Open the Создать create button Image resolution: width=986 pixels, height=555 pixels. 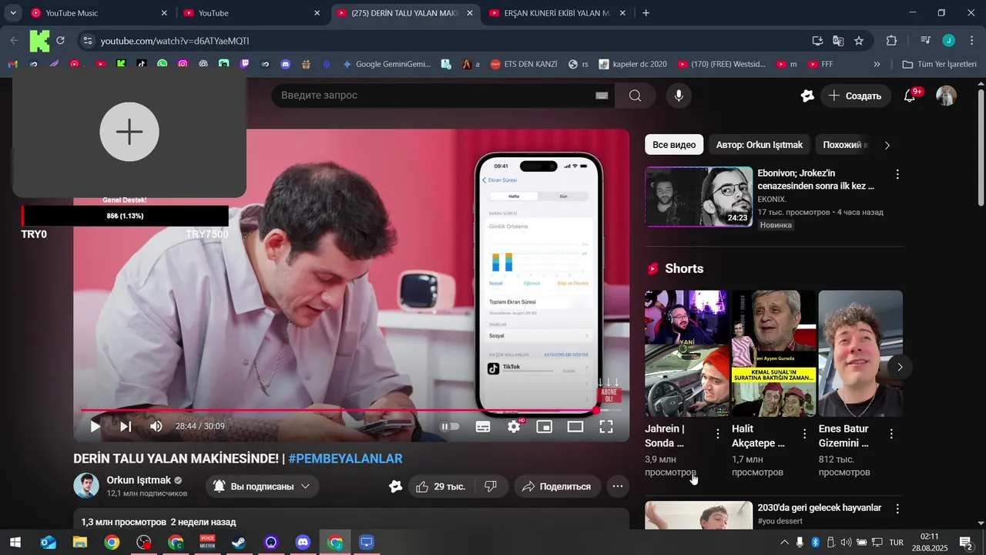(x=856, y=96)
